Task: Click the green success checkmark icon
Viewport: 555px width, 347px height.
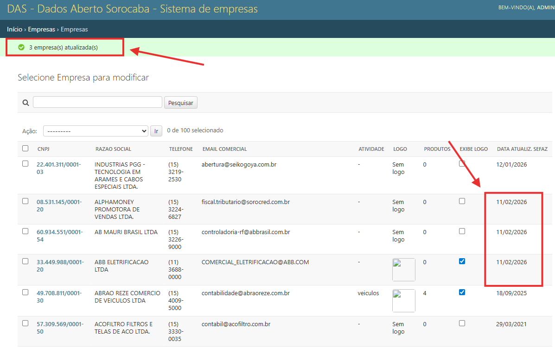Action: pyautogui.click(x=21, y=47)
